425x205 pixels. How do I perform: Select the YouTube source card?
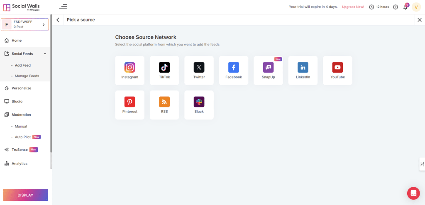(x=338, y=70)
